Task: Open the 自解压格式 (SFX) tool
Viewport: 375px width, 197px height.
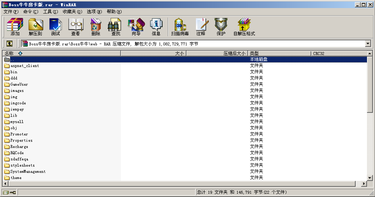Action: click(244, 27)
